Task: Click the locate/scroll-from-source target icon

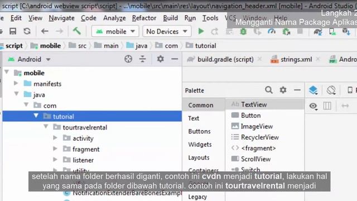Action: coord(128,59)
